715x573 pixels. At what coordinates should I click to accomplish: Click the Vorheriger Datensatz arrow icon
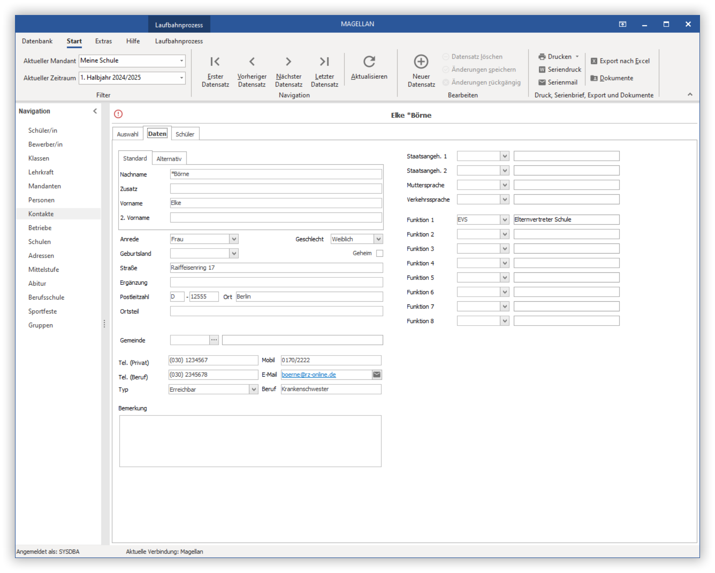click(252, 62)
